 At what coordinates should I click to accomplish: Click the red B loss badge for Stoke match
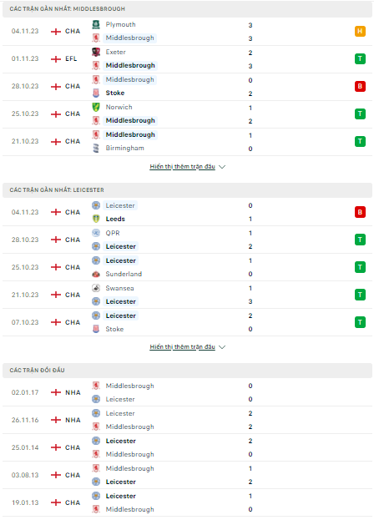(x=360, y=86)
